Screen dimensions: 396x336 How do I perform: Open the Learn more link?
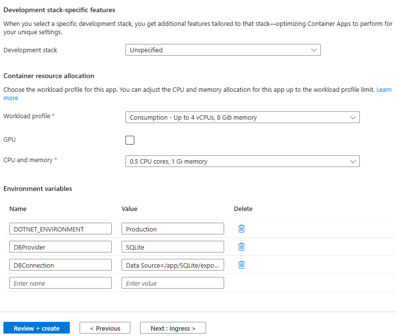click(383, 90)
